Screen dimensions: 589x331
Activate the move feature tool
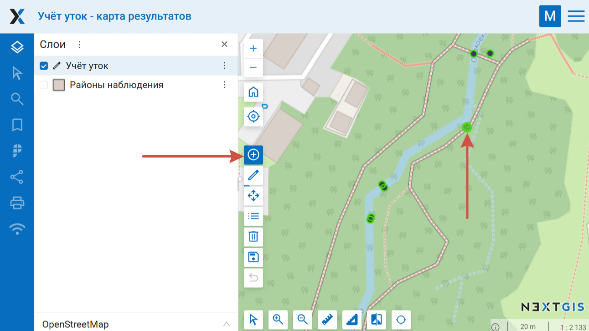click(253, 196)
